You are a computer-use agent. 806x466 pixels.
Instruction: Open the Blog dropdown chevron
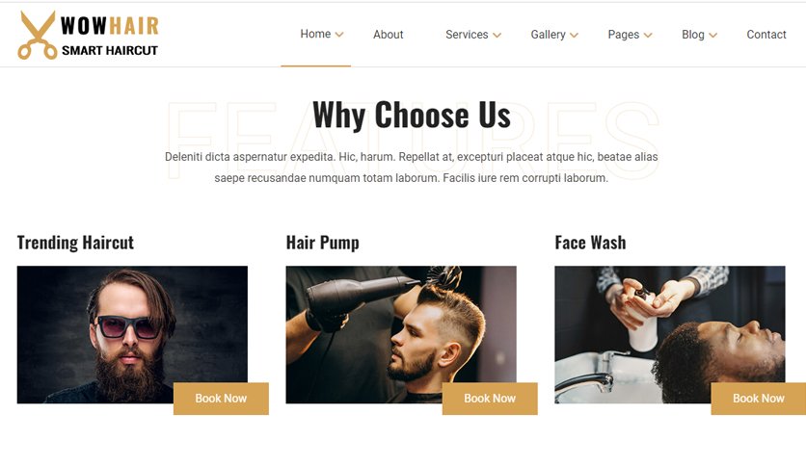point(712,36)
